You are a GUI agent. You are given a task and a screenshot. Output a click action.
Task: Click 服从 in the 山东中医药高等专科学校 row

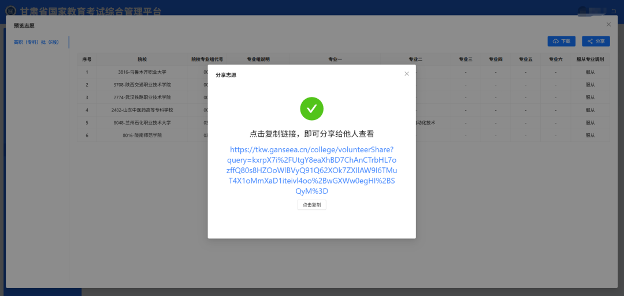(590, 110)
